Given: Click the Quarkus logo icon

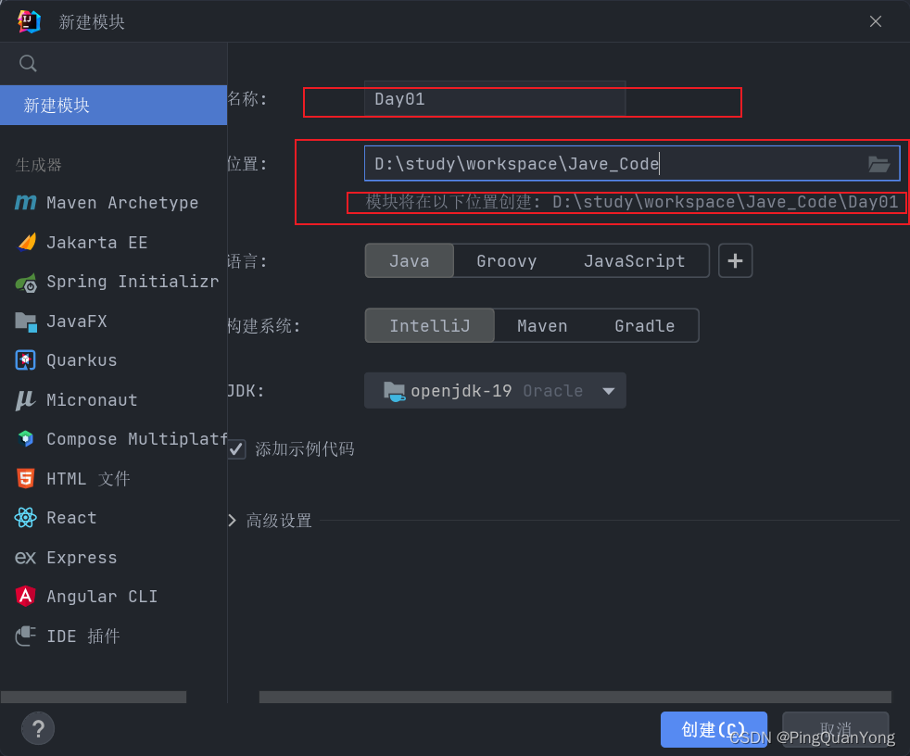Looking at the screenshot, I should click(x=26, y=360).
